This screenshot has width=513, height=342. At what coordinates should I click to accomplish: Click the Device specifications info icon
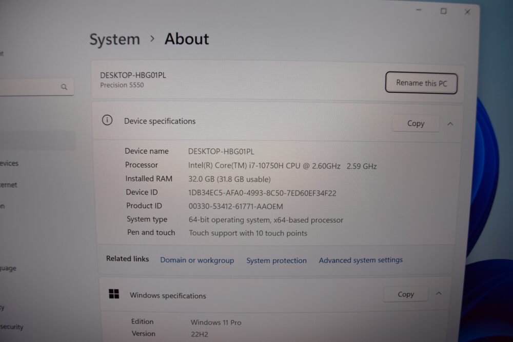coord(107,120)
